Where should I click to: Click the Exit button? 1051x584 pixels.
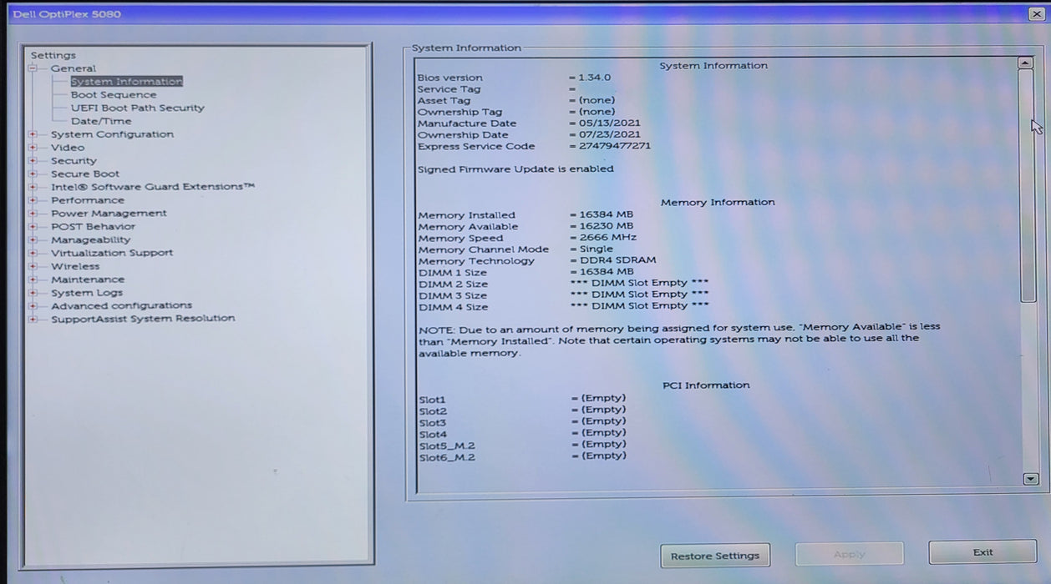click(x=982, y=552)
